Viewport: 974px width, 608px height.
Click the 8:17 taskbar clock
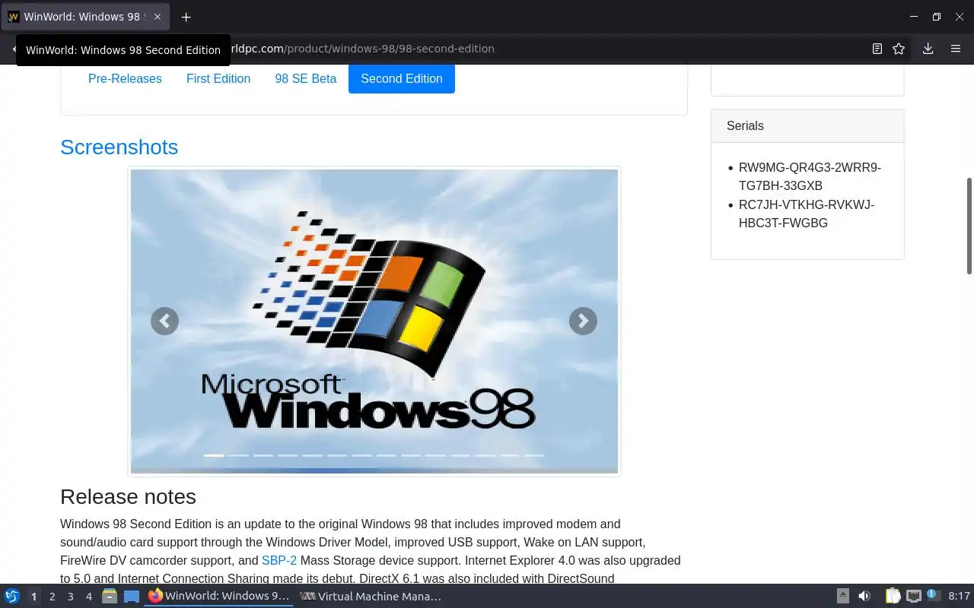[959, 597]
